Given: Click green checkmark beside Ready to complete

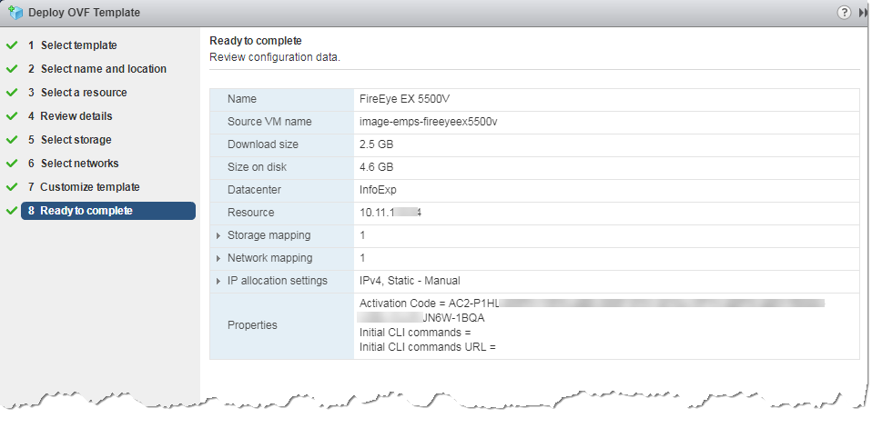Looking at the screenshot, I should tap(12, 211).
